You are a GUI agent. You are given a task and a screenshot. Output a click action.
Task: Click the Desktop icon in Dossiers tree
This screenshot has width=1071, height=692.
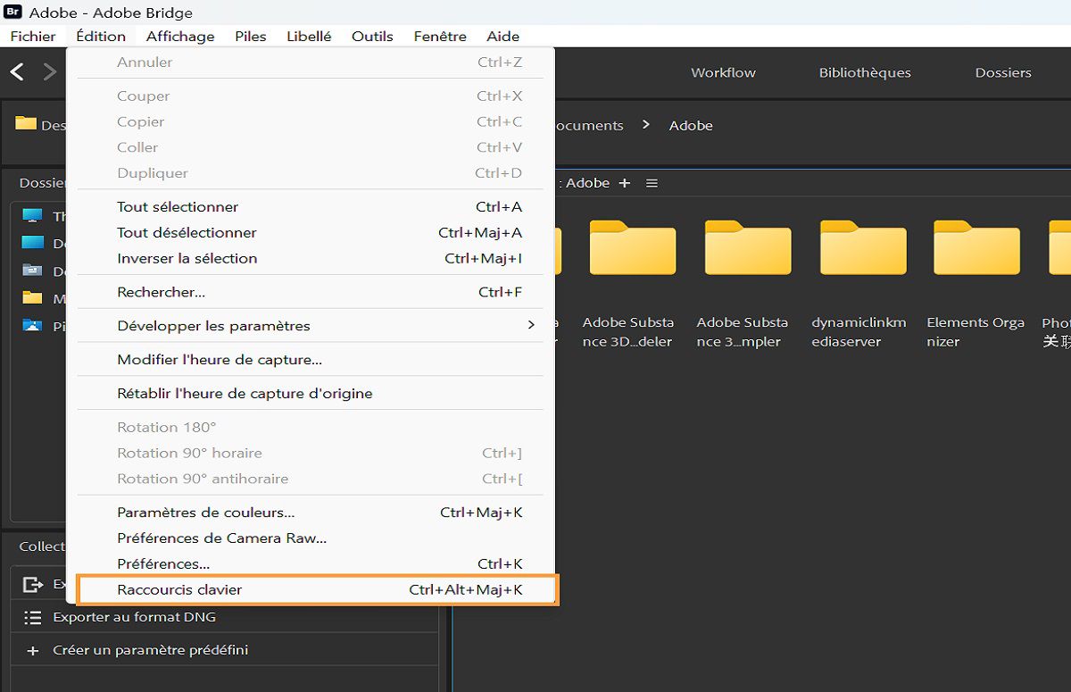(32, 243)
